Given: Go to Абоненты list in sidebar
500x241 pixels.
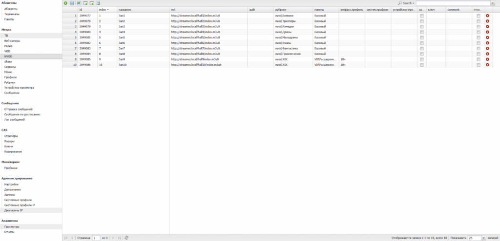Looking at the screenshot, I should click(x=11, y=9).
